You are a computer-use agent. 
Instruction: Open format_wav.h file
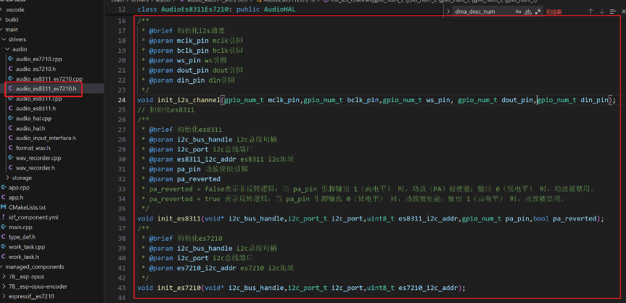pos(33,148)
